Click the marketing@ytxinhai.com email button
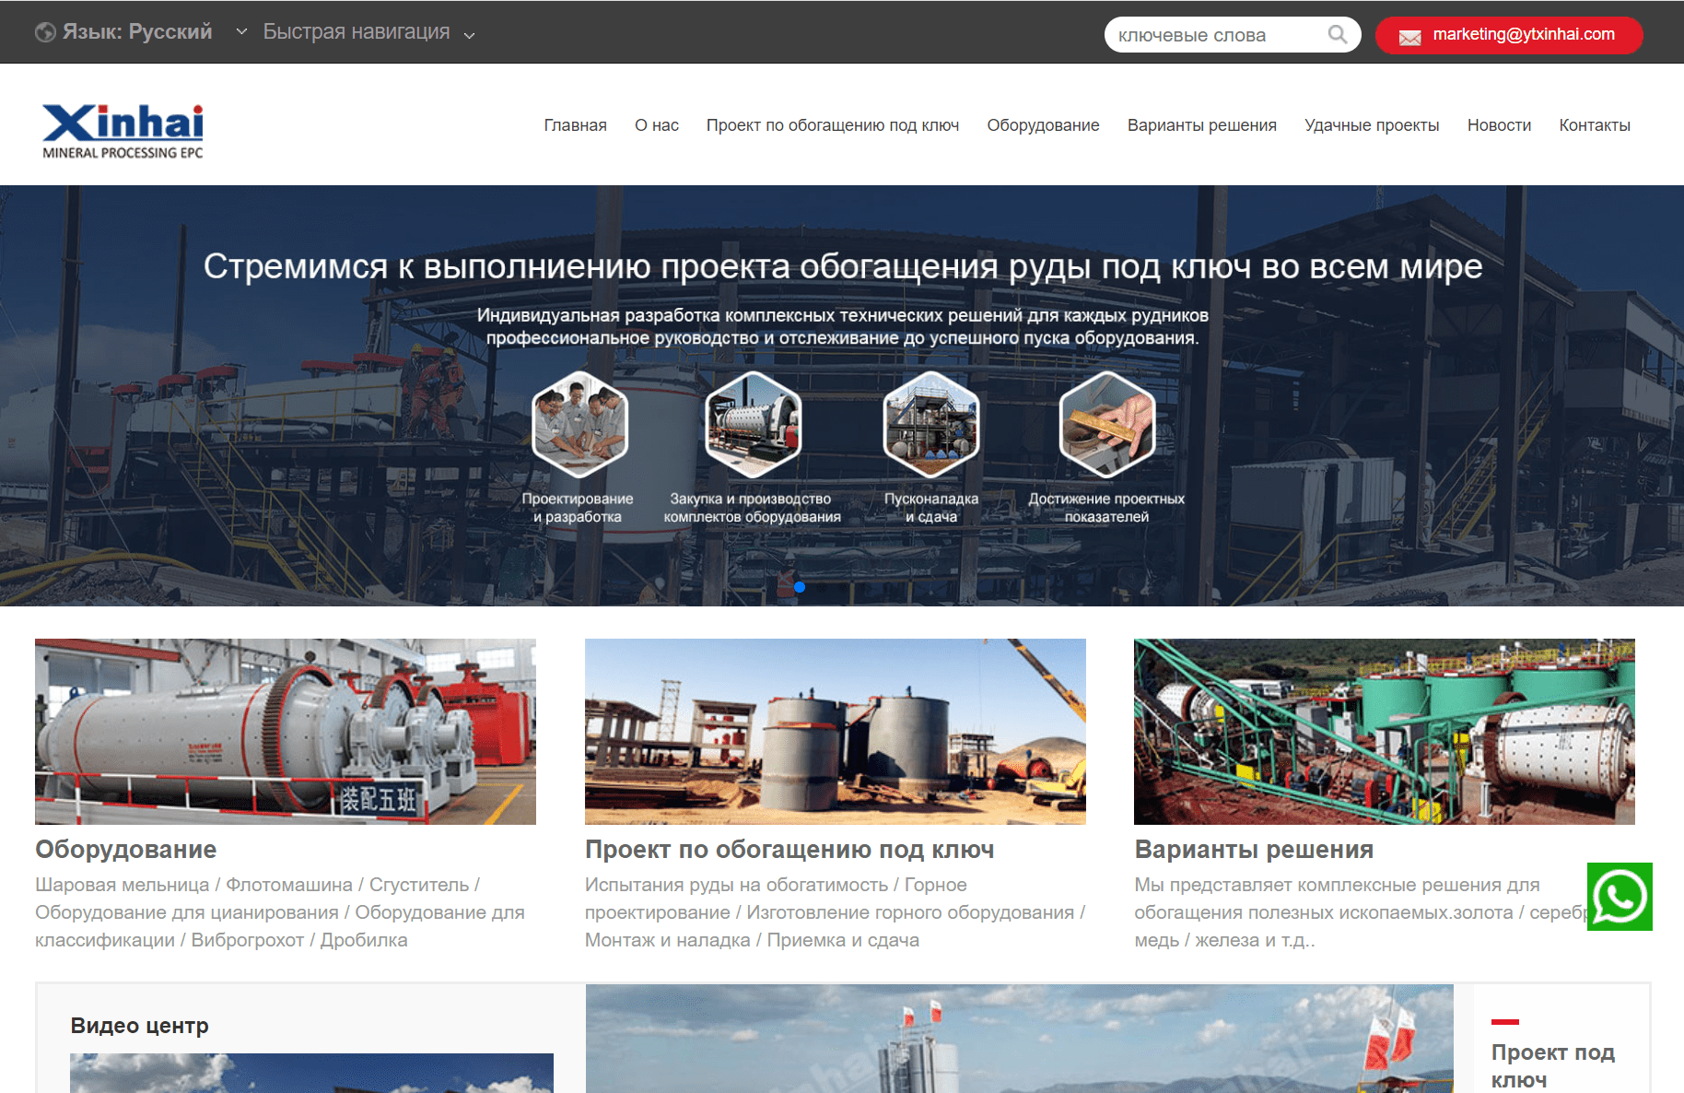The image size is (1684, 1093). [x=1509, y=35]
